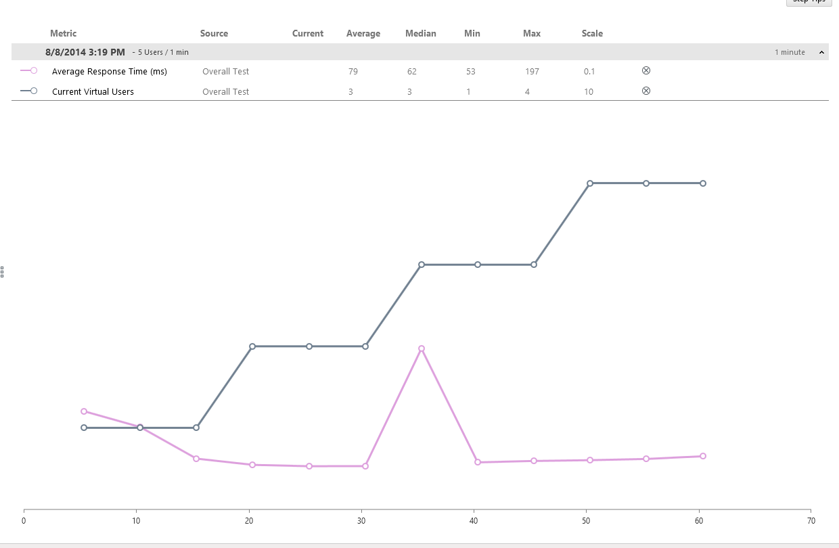Remove the Current Virtual Users metric

645,91
